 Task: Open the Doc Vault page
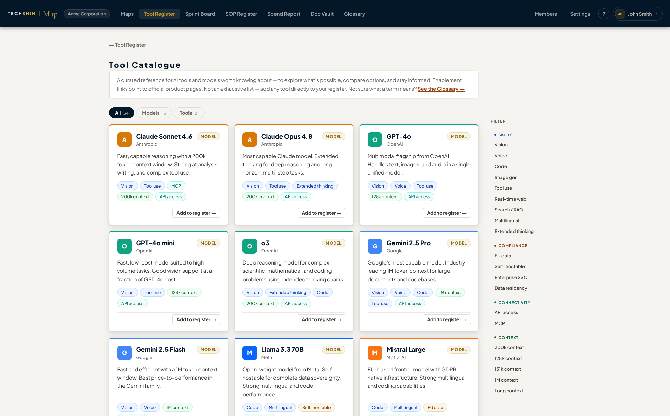[322, 14]
